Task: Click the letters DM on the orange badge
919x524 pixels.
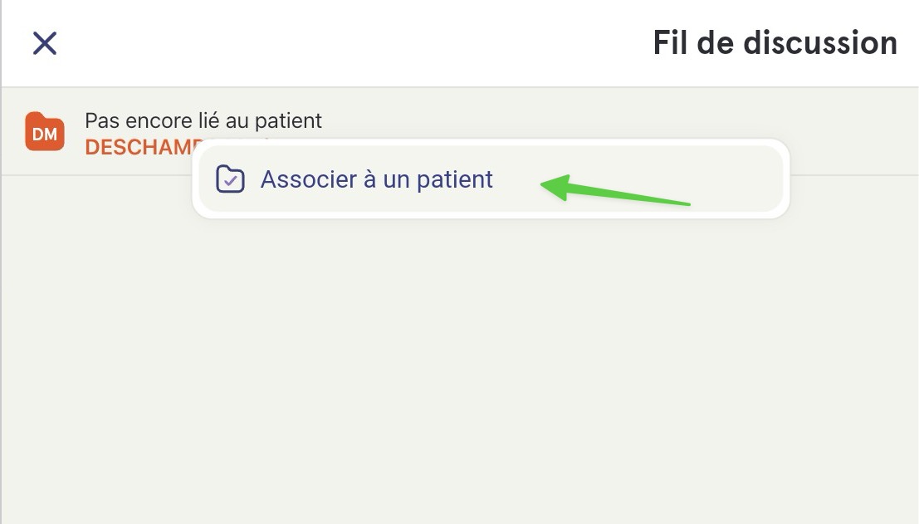Action: [x=45, y=135]
